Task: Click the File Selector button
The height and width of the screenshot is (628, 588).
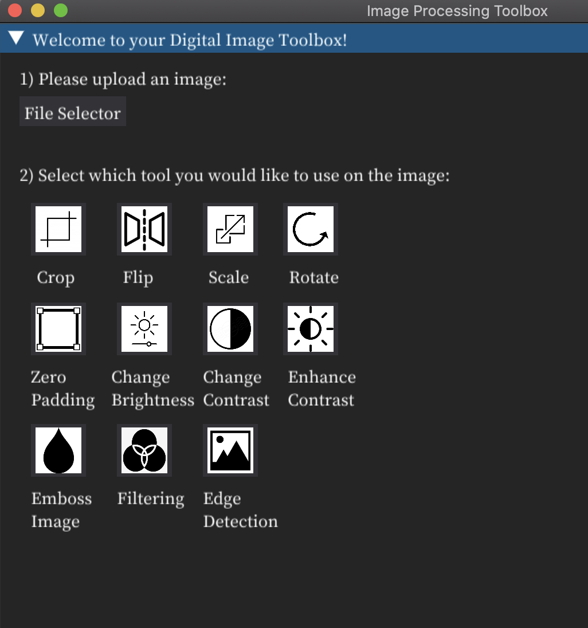Action: pos(72,111)
